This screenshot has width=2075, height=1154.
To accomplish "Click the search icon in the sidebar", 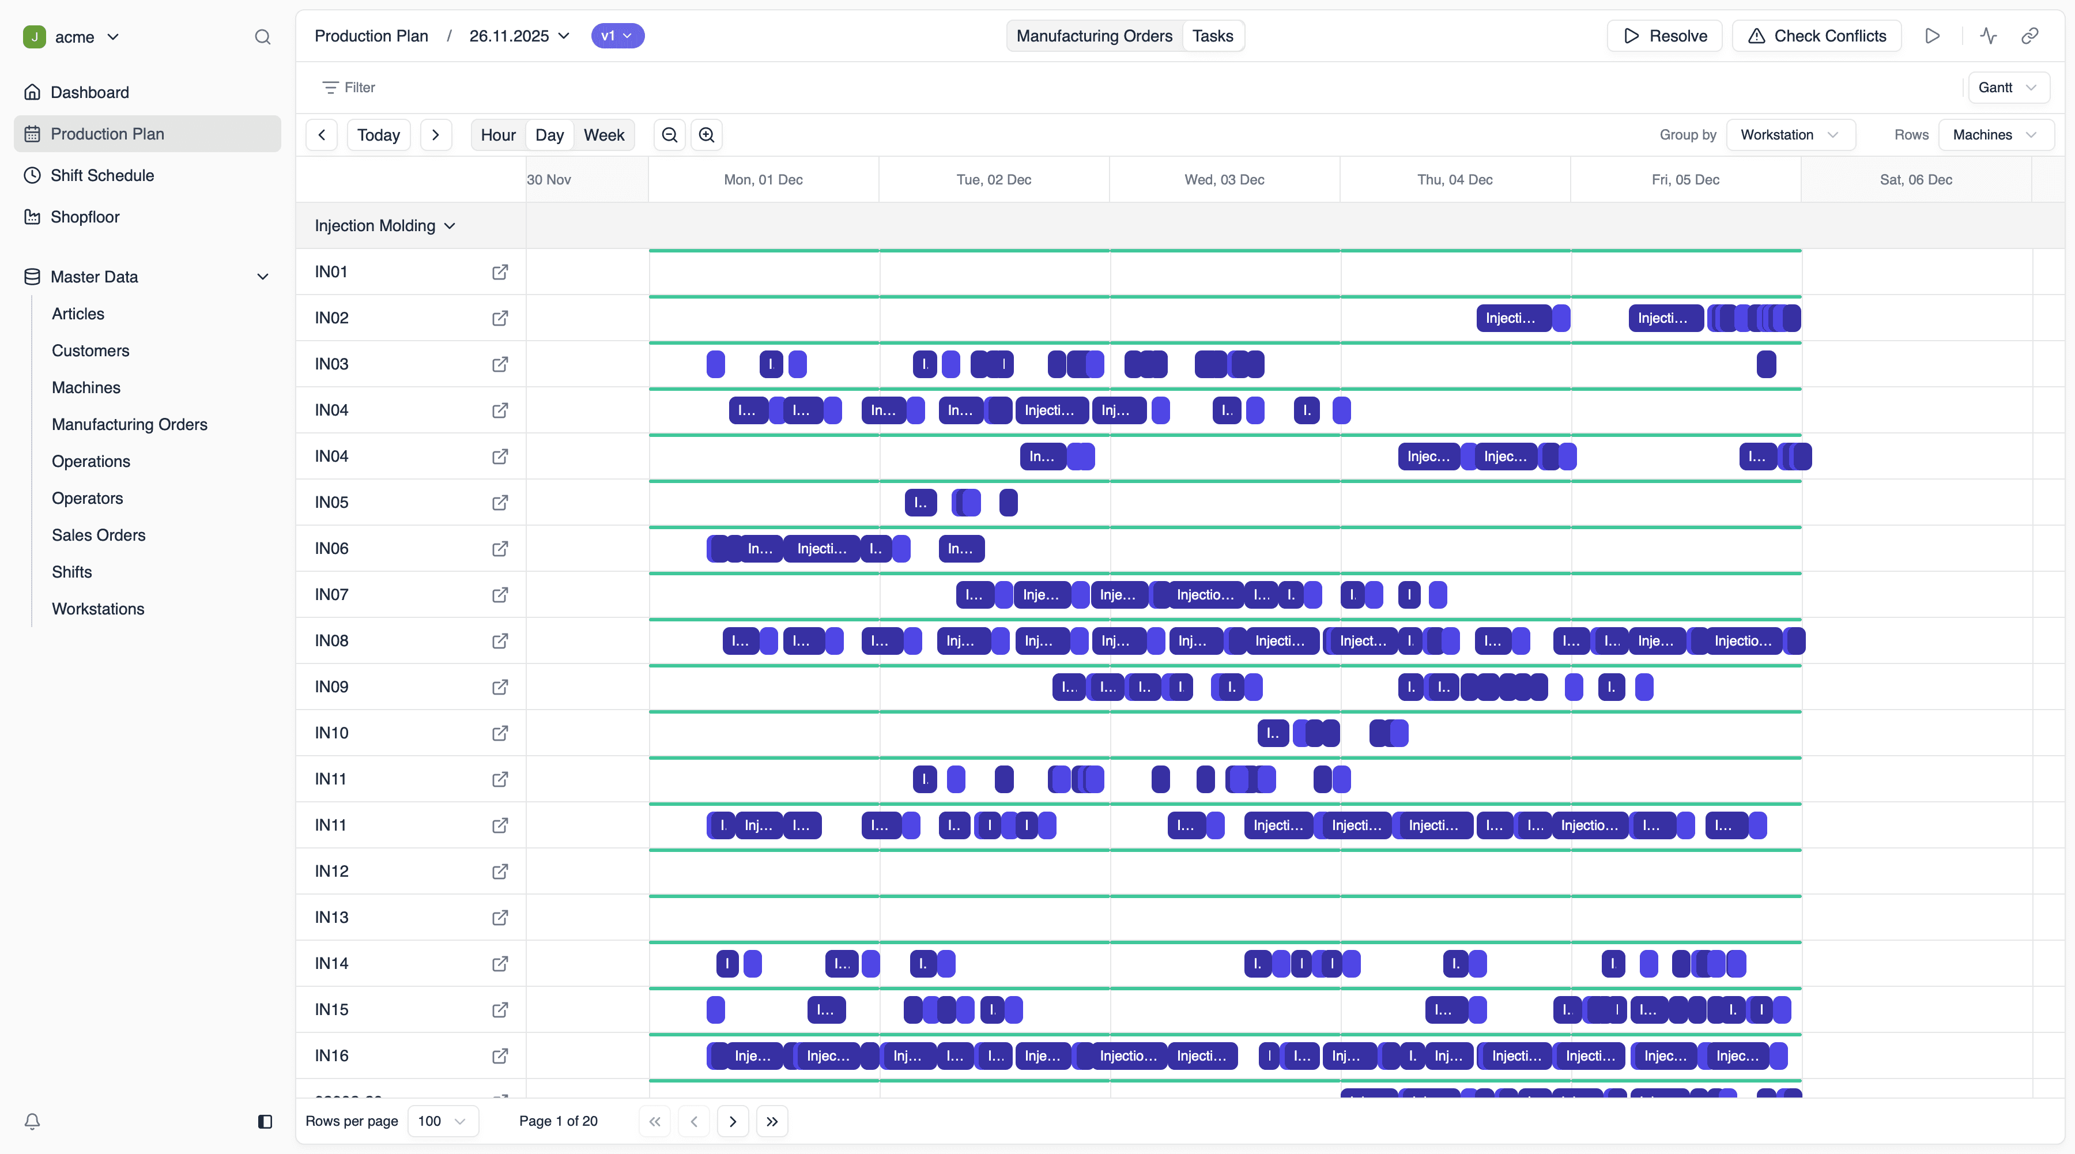I will (x=263, y=37).
